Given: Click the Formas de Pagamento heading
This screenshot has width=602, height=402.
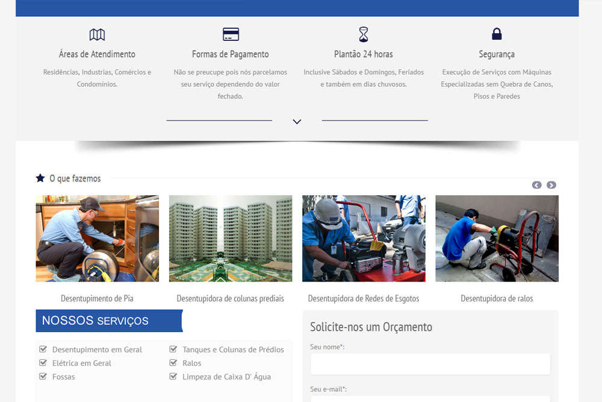Looking at the screenshot, I should pyautogui.click(x=231, y=54).
